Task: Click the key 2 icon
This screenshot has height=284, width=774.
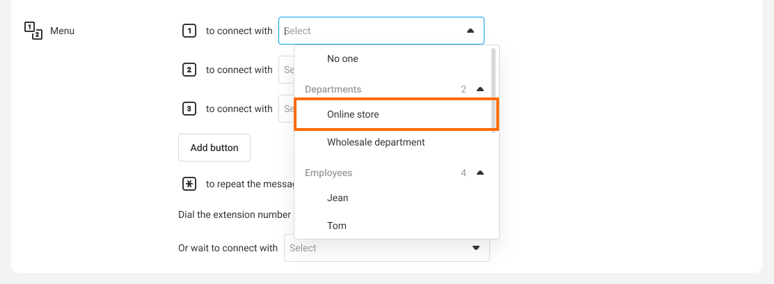Action: click(x=189, y=70)
